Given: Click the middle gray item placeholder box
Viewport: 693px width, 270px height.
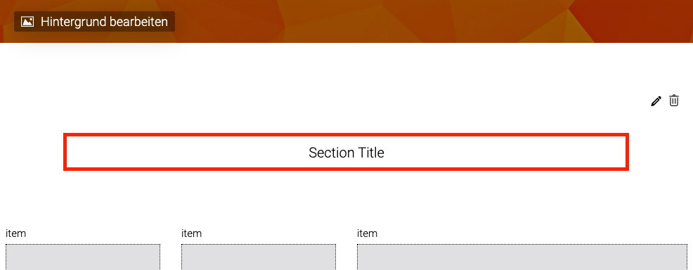Looking at the screenshot, I should [x=259, y=257].
